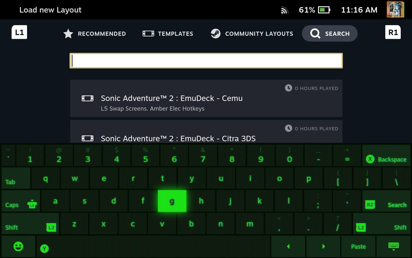Screen dimensions: 412x258
Task: Select Sonic Adventure 2 EmuDeck Citra 3DS layout
Action: [206, 132]
